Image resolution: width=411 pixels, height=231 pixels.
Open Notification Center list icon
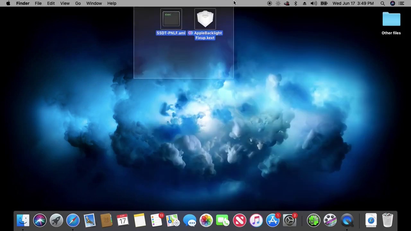coord(401,3)
